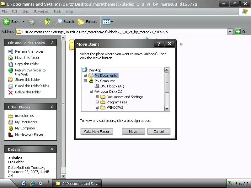The width and height of the screenshot is (251, 188).
Task: Click the tree list scroll-up arrow
Action: [x=167, y=70]
